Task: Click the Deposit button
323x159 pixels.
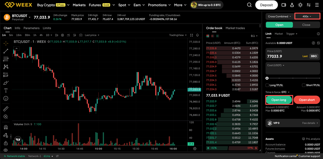Action: coord(266,5)
